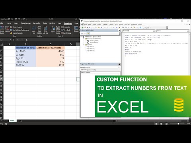
Task: Click the VBA Help question mark icon
Action: (140, 27)
